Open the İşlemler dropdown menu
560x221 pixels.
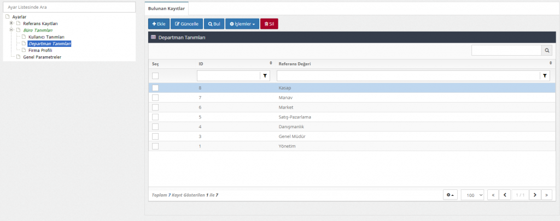(242, 24)
